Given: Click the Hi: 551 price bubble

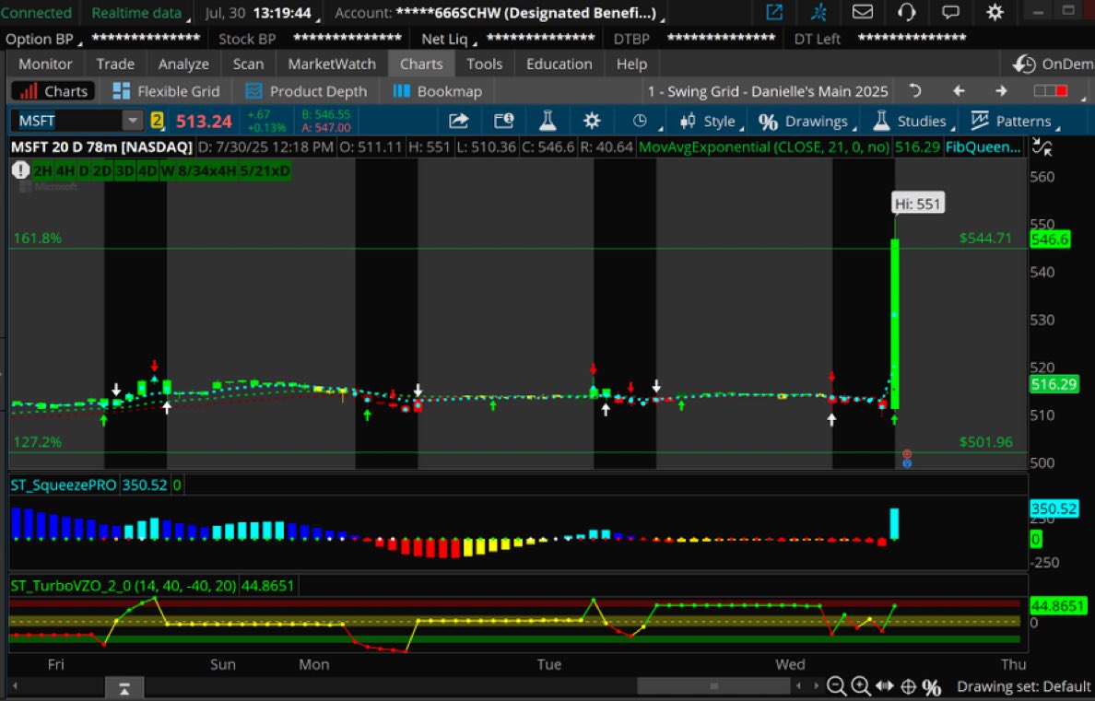Looking at the screenshot, I should point(918,204).
